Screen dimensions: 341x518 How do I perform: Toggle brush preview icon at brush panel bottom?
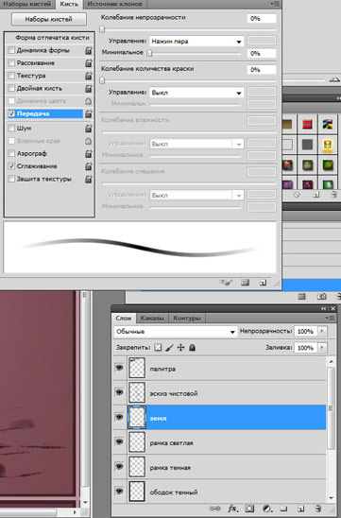[x=226, y=283]
